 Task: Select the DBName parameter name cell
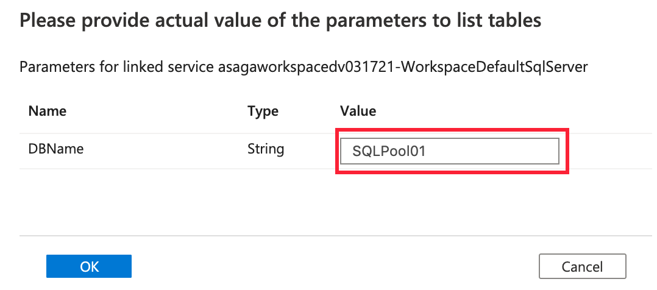56,148
